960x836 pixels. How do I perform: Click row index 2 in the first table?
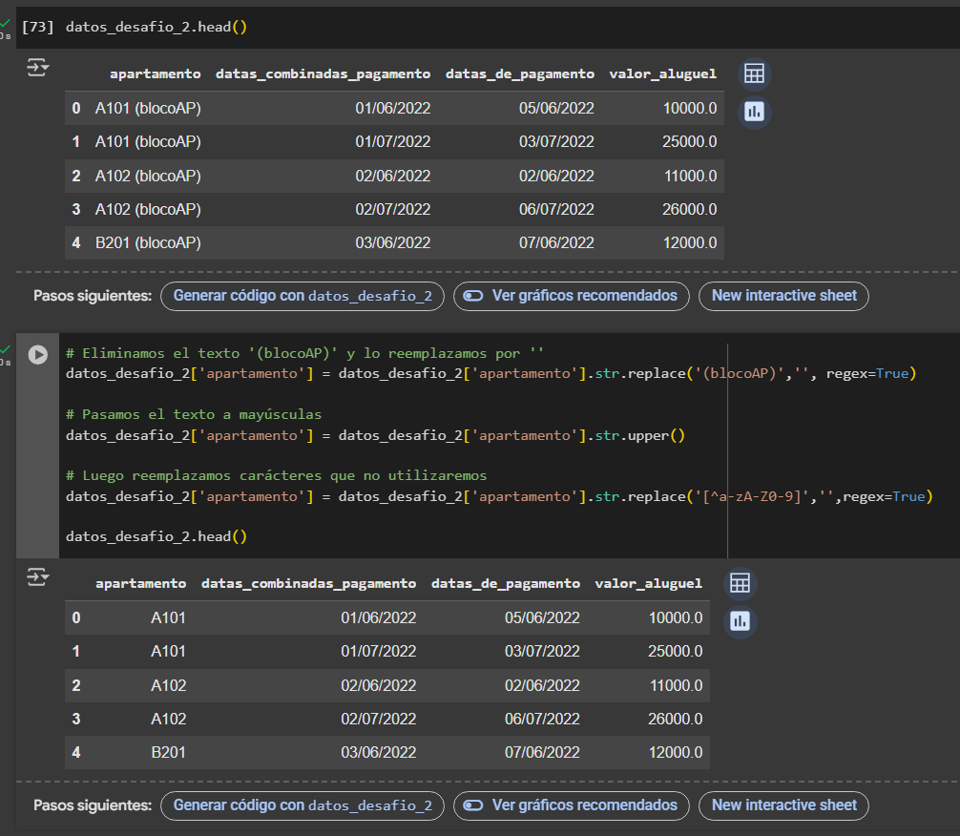(76, 177)
